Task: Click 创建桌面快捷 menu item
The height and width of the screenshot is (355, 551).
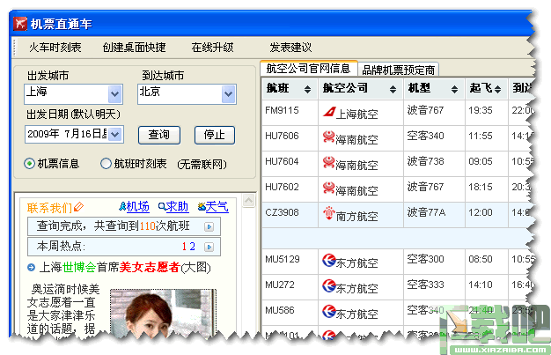Action: [134, 48]
